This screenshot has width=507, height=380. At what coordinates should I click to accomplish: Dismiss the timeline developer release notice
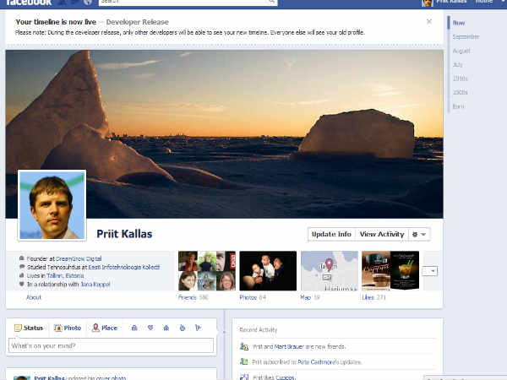pos(429,21)
